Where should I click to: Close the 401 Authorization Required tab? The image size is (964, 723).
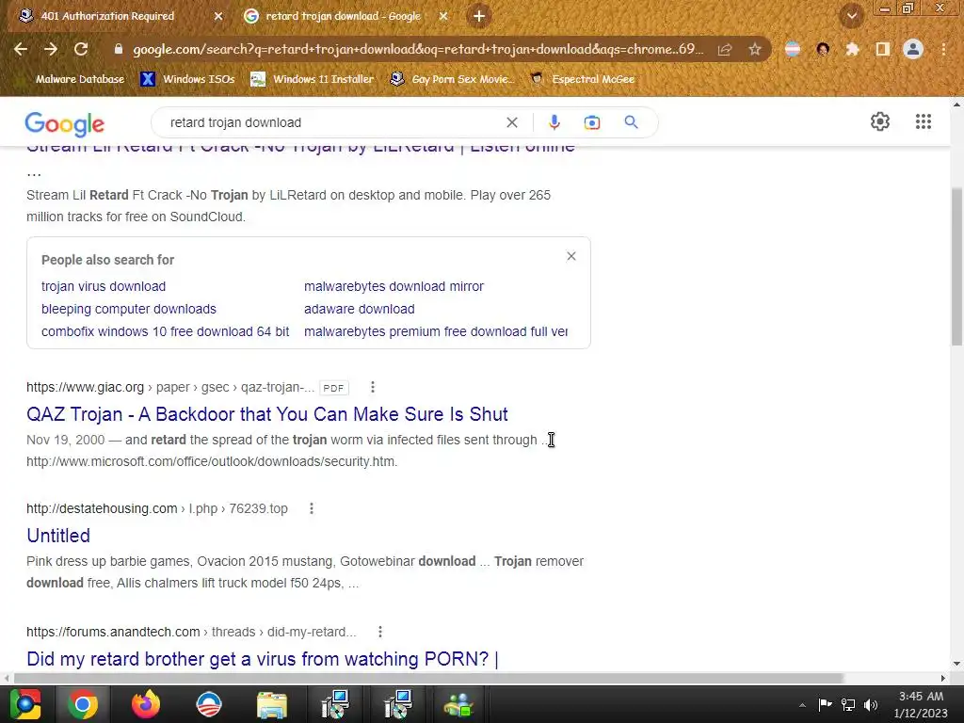coord(217,16)
